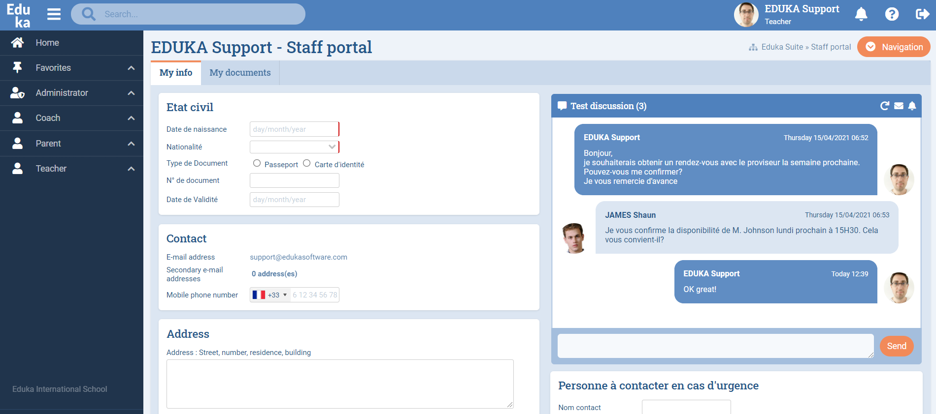Screen dimensions: 936x414
Task: Click EDUKA Support profile photo in header
Action: (x=746, y=15)
